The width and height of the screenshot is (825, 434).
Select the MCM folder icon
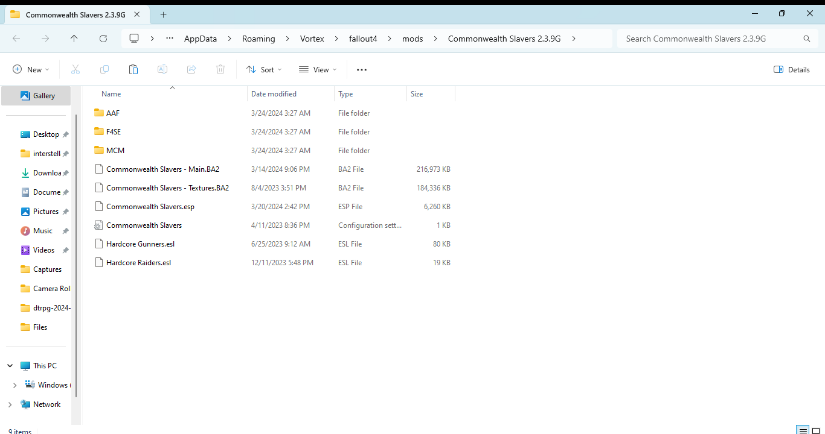pyautogui.click(x=99, y=151)
